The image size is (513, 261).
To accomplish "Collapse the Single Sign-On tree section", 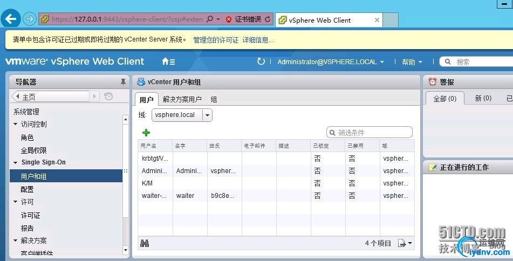I will coord(16,162).
